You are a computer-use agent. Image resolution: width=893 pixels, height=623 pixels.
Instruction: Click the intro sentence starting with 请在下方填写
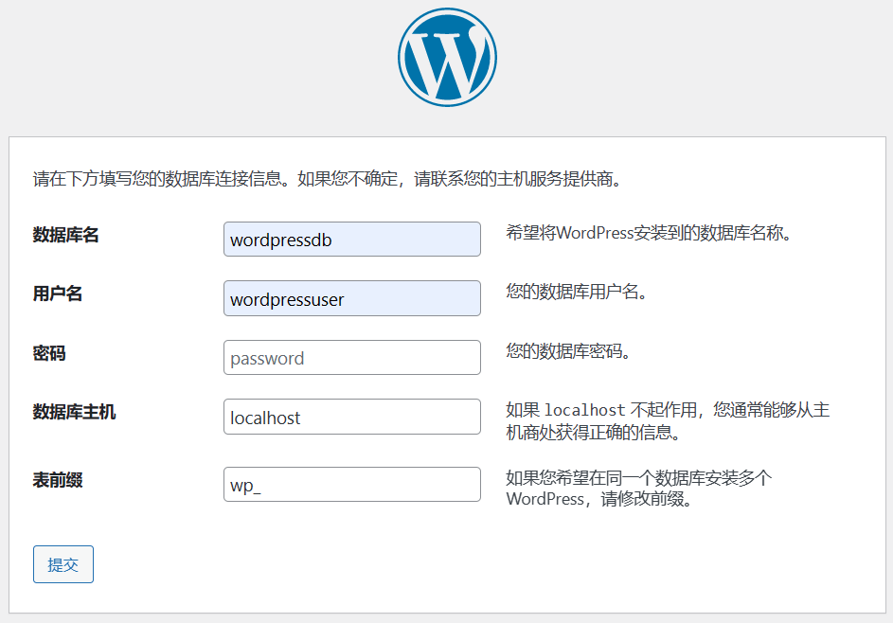pos(328,179)
